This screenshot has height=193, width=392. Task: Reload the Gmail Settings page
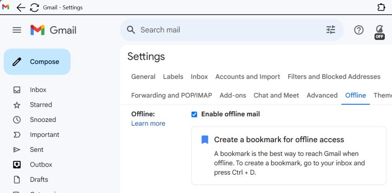pos(34,8)
